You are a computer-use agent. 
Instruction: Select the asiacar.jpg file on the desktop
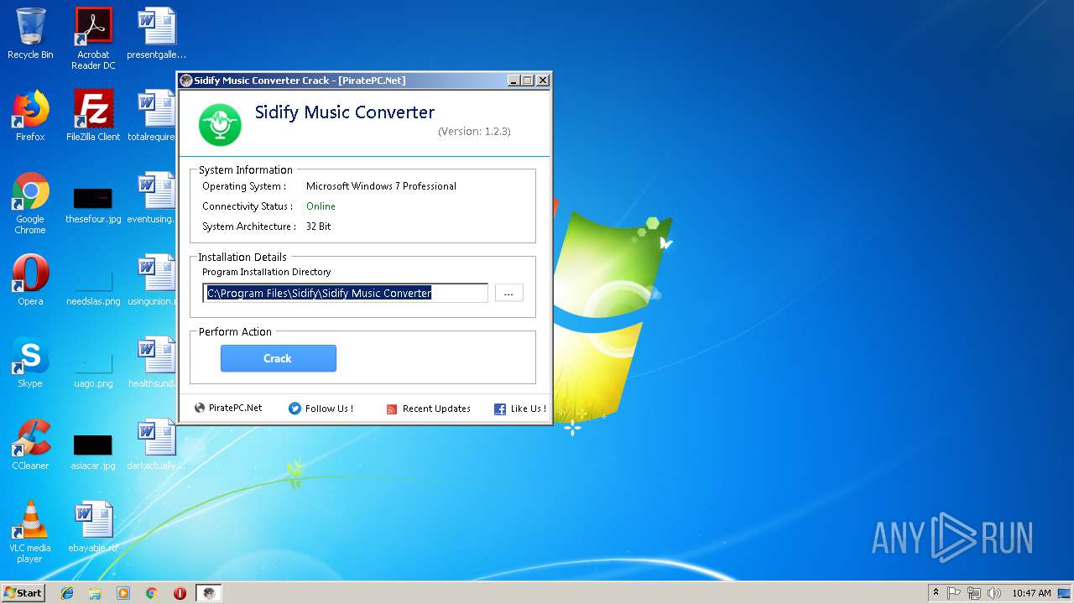click(93, 453)
